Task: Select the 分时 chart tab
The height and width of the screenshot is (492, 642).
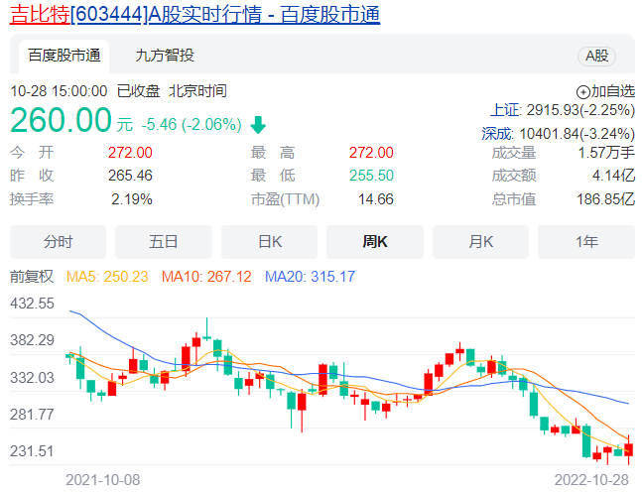Action: 58,242
